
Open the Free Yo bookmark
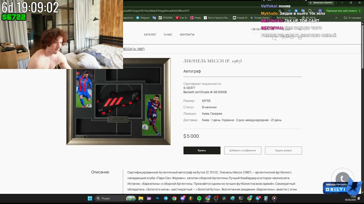(x=181, y=18)
